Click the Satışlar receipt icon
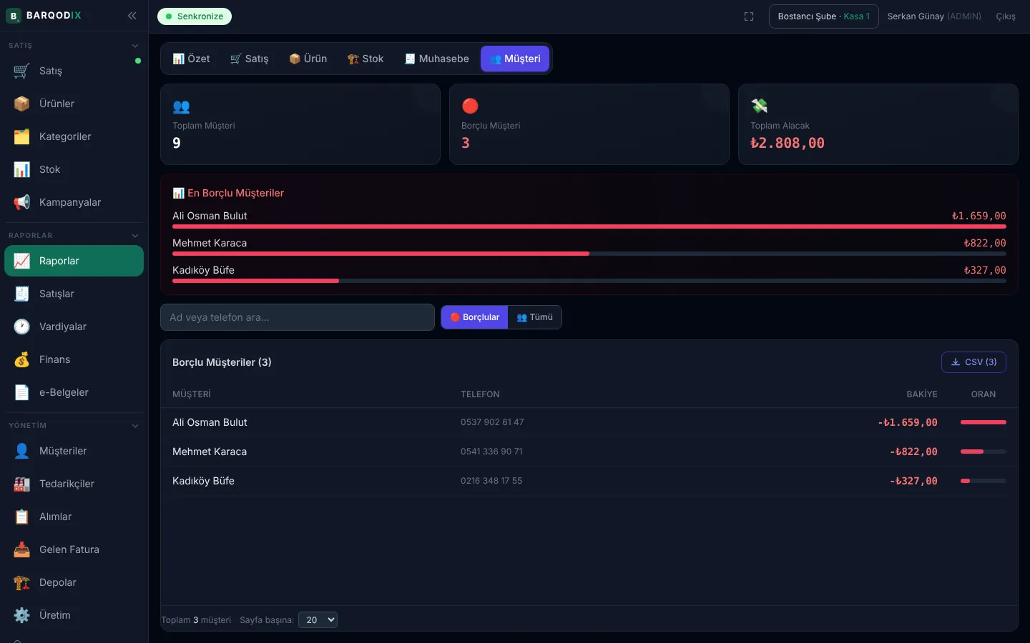The width and height of the screenshot is (1030, 643). click(x=21, y=294)
